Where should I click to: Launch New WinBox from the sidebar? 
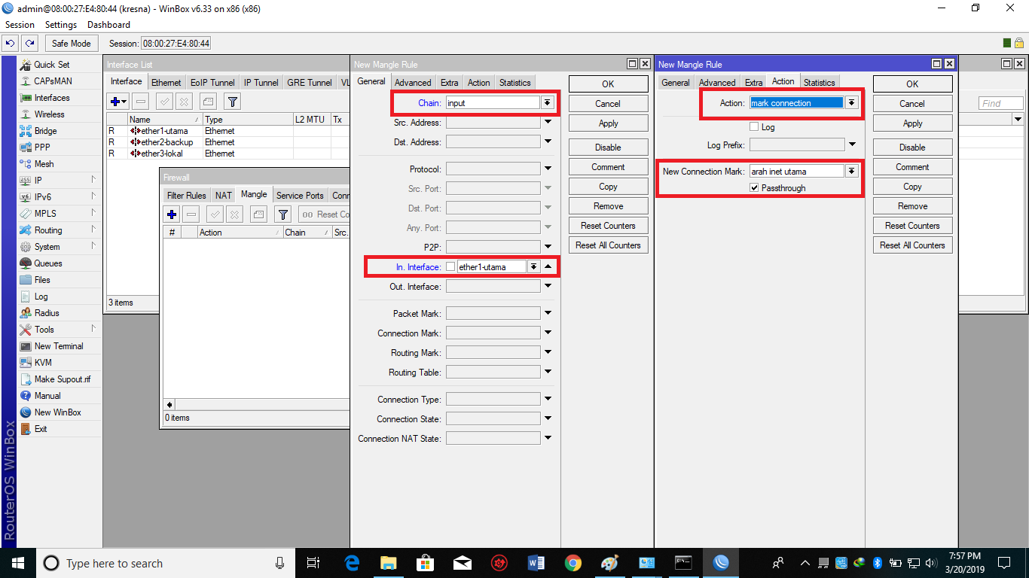pos(57,412)
